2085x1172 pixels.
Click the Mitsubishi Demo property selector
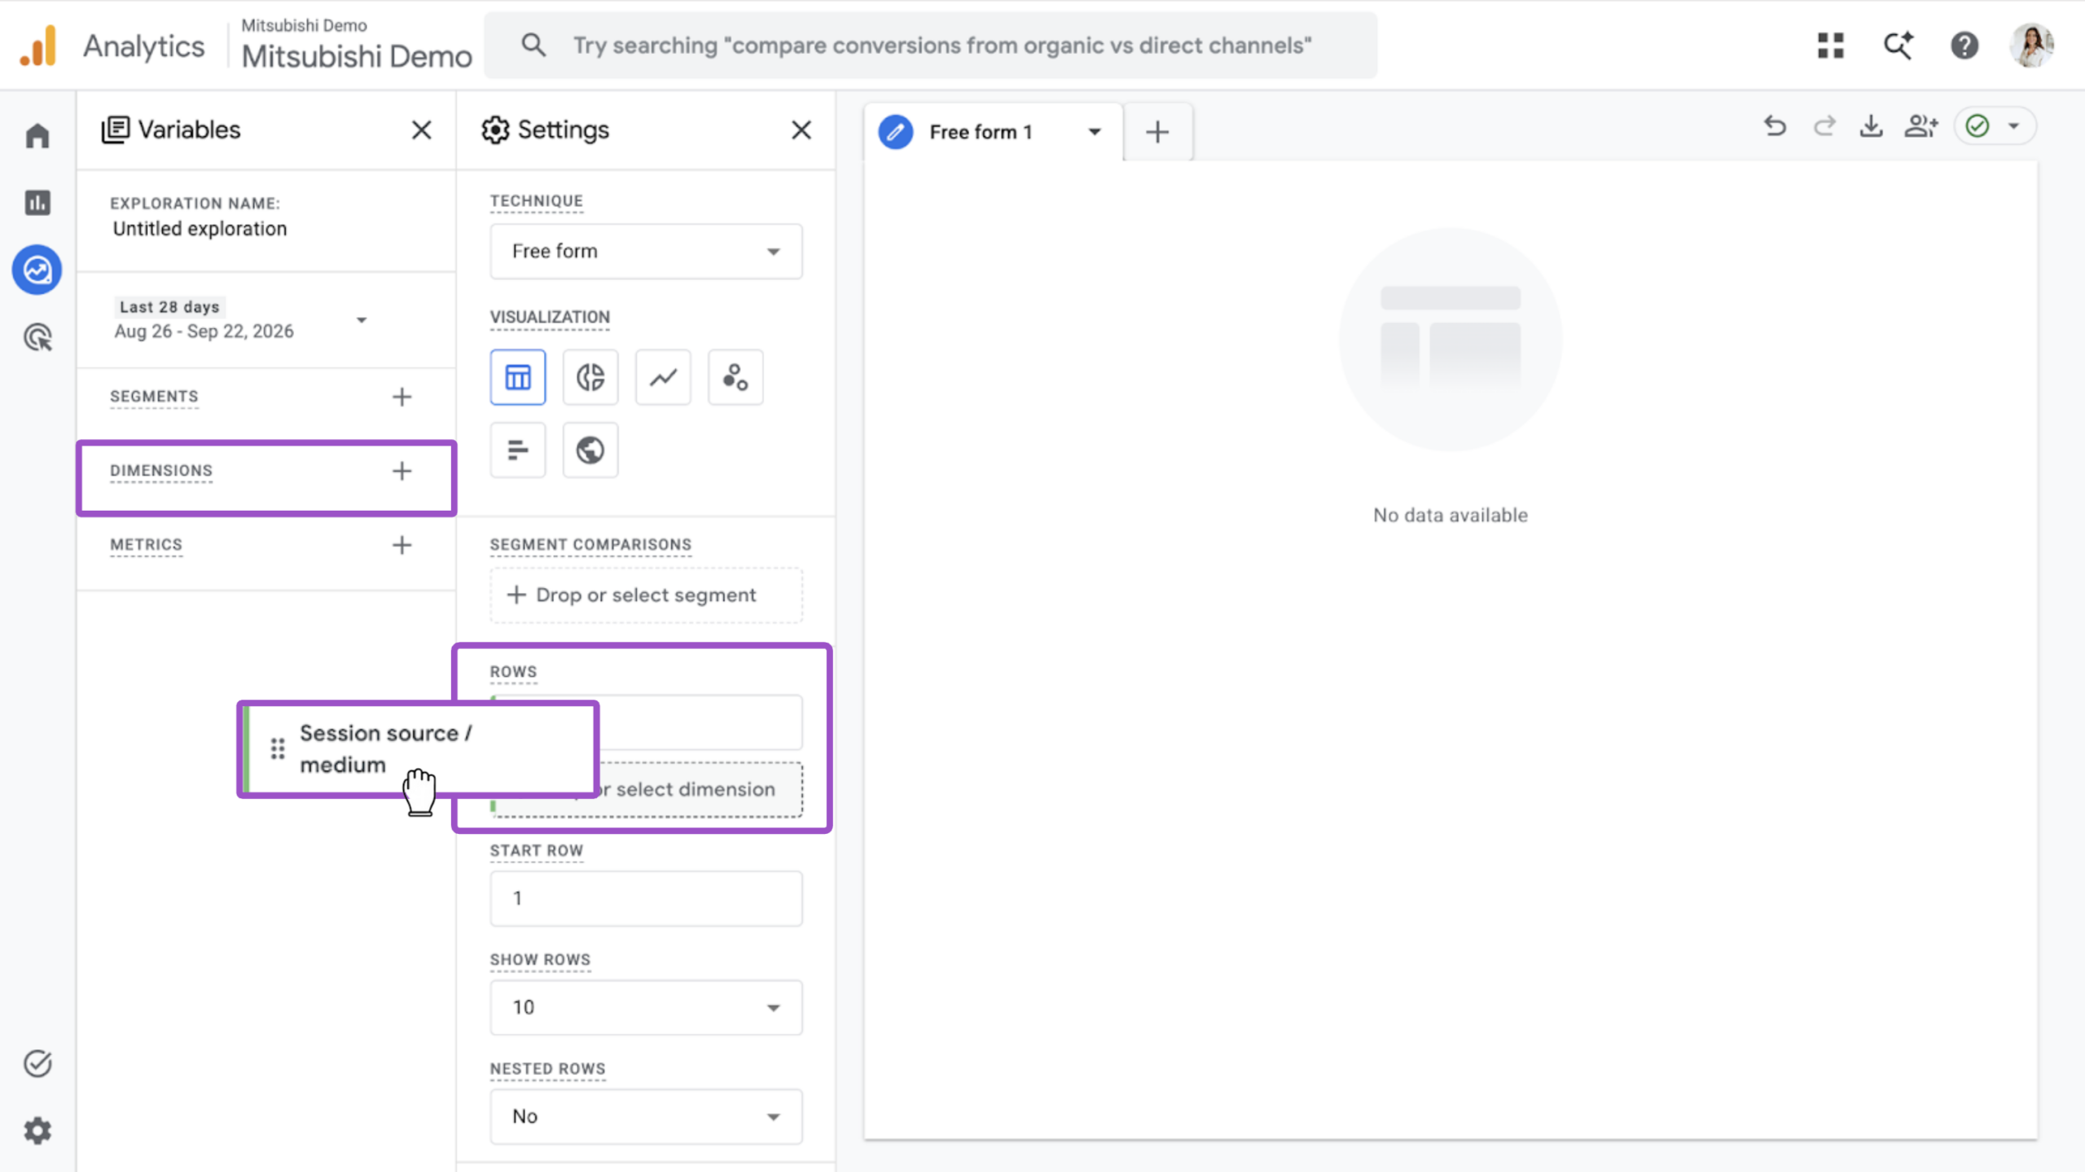point(357,46)
